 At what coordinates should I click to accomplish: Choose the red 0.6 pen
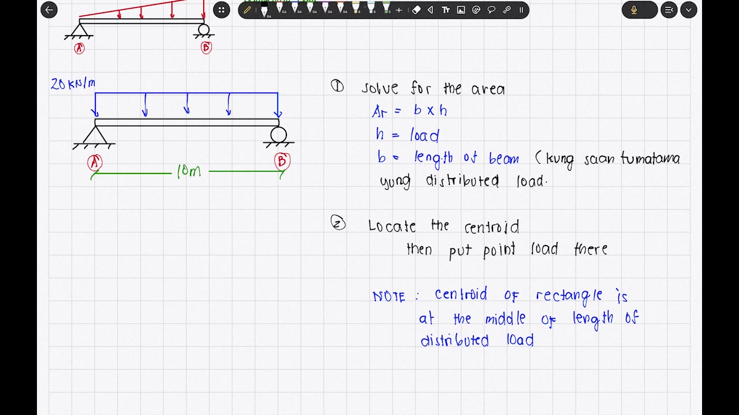[279, 8]
